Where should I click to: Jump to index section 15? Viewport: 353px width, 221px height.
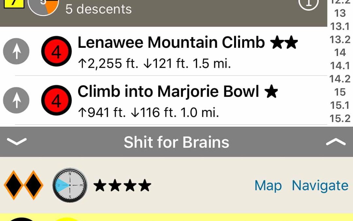coord(340,92)
